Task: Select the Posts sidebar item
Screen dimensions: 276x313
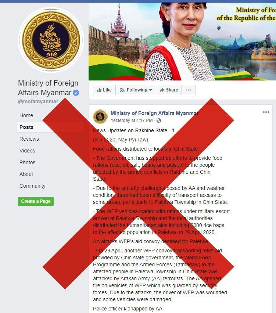Action: pos(26,127)
